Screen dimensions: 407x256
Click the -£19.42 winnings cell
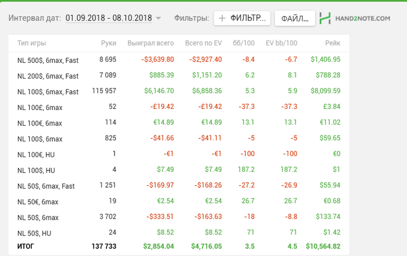coord(162,106)
